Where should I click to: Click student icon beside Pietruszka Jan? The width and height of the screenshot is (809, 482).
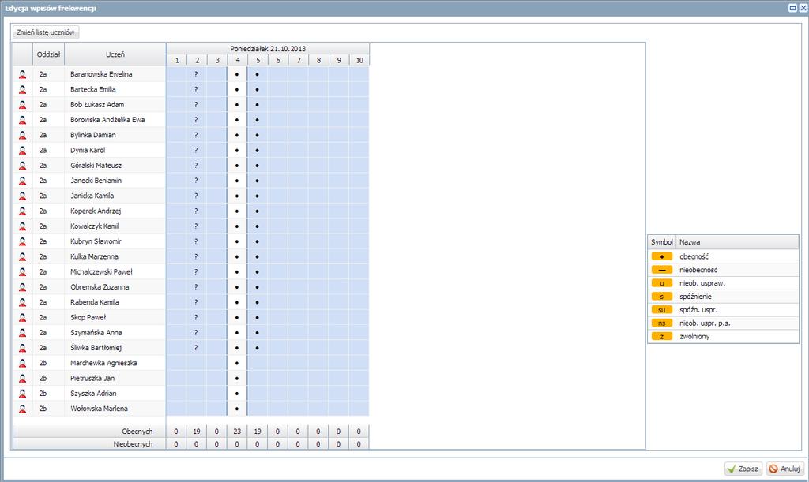click(22, 378)
